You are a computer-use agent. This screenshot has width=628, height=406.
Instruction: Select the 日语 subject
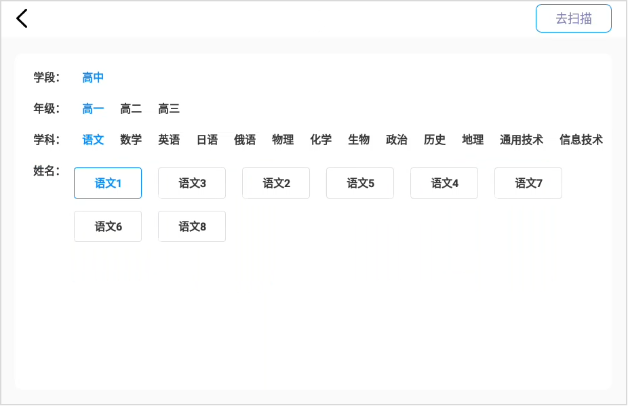pyautogui.click(x=207, y=140)
